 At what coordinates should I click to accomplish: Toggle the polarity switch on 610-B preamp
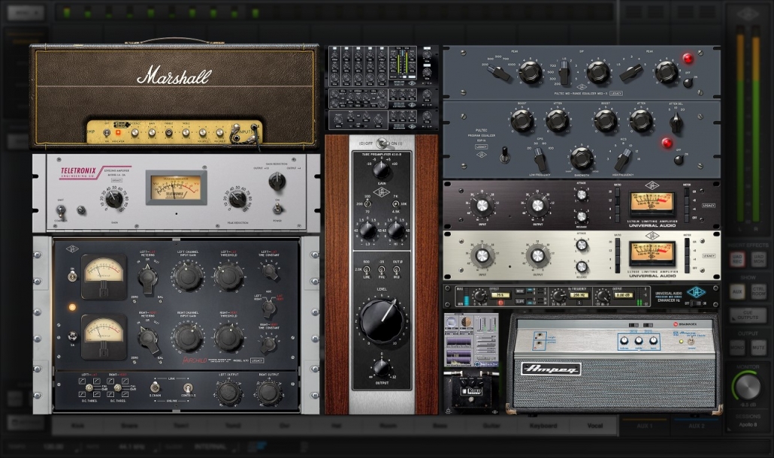[x=396, y=270]
